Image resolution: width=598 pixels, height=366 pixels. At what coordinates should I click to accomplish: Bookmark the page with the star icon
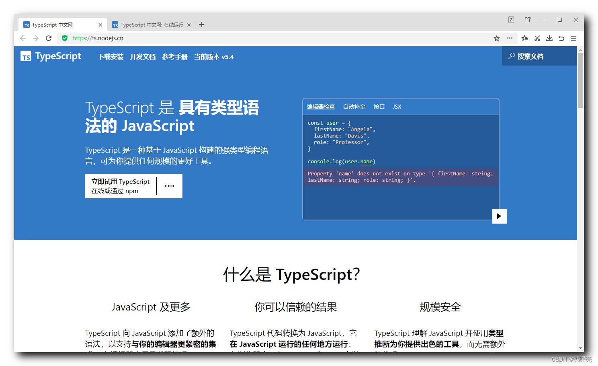[x=497, y=38]
